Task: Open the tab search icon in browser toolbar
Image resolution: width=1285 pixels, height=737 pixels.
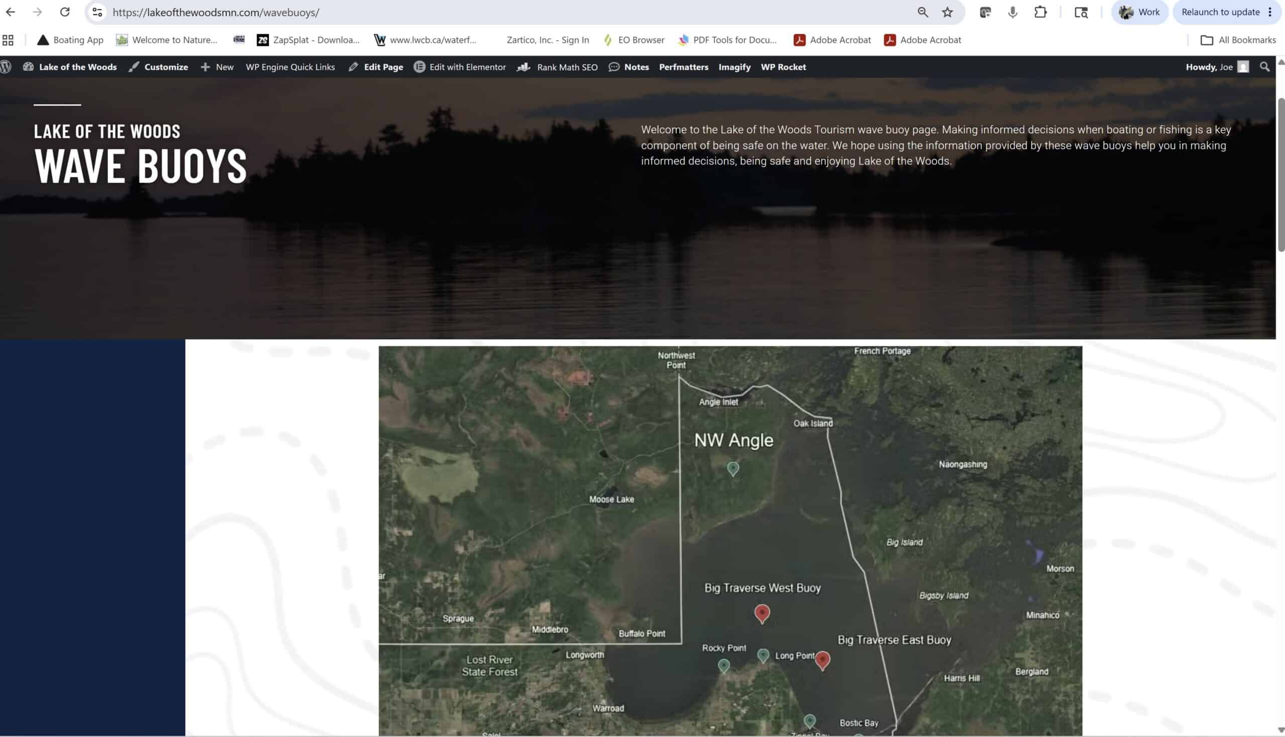Action: tap(1081, 12)
